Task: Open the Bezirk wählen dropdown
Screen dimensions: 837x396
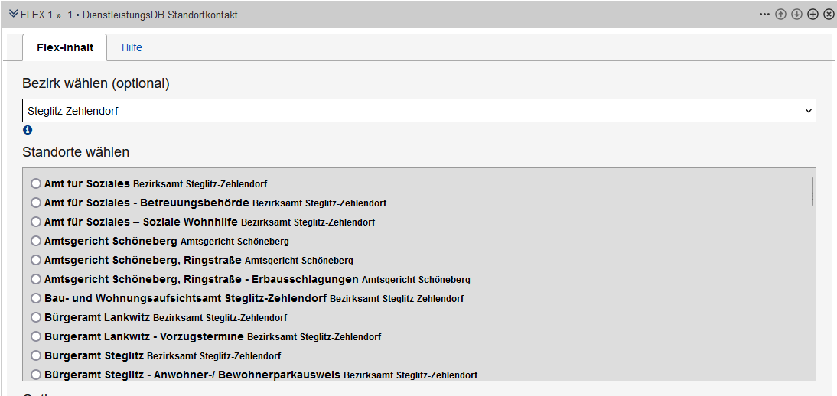Action: [x=419, y=111]
